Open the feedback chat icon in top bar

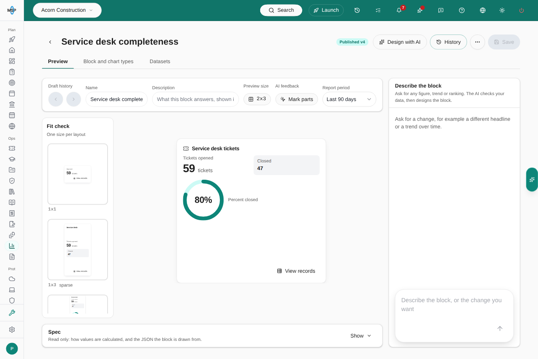point(440,10)
